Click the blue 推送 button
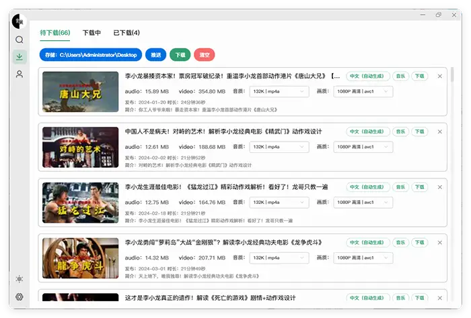The height and width of the screenshot is (318, 471). pos(156,55)
